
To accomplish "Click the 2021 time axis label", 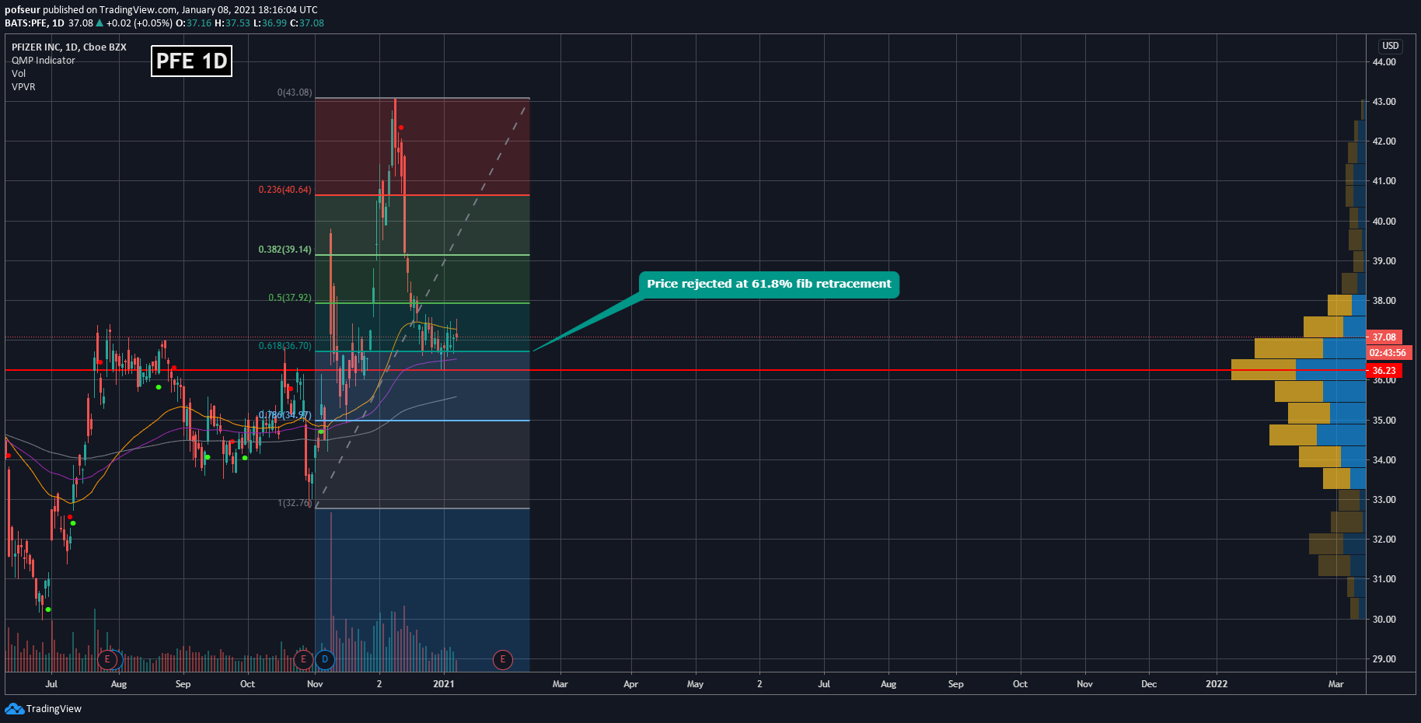I will click(x=444, y=684).
